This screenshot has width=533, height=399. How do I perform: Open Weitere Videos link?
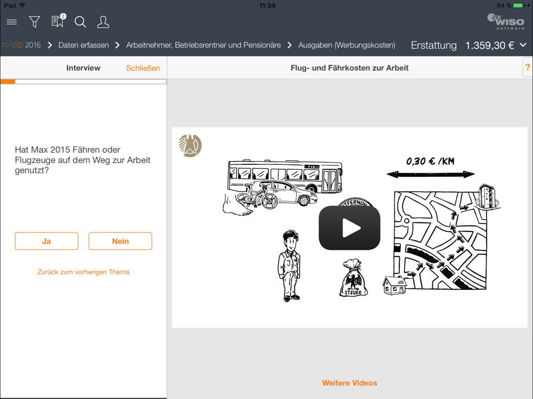point(350,383)
